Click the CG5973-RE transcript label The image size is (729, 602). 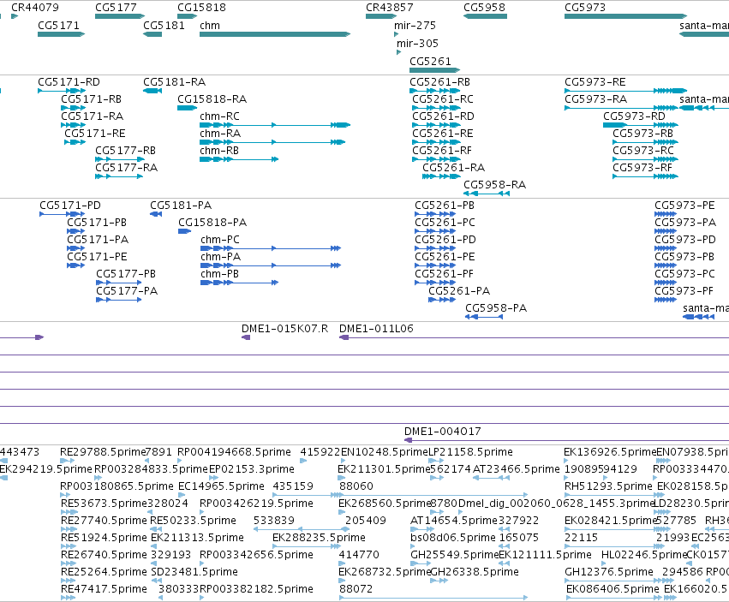coord(595,82)
